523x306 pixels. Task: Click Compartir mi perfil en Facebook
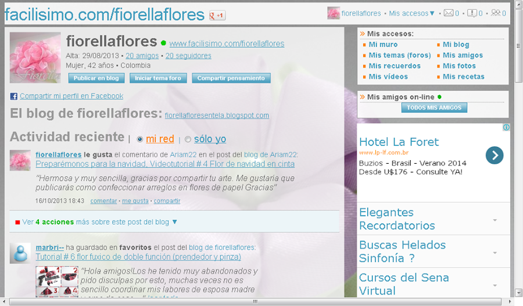pos(71,96)
